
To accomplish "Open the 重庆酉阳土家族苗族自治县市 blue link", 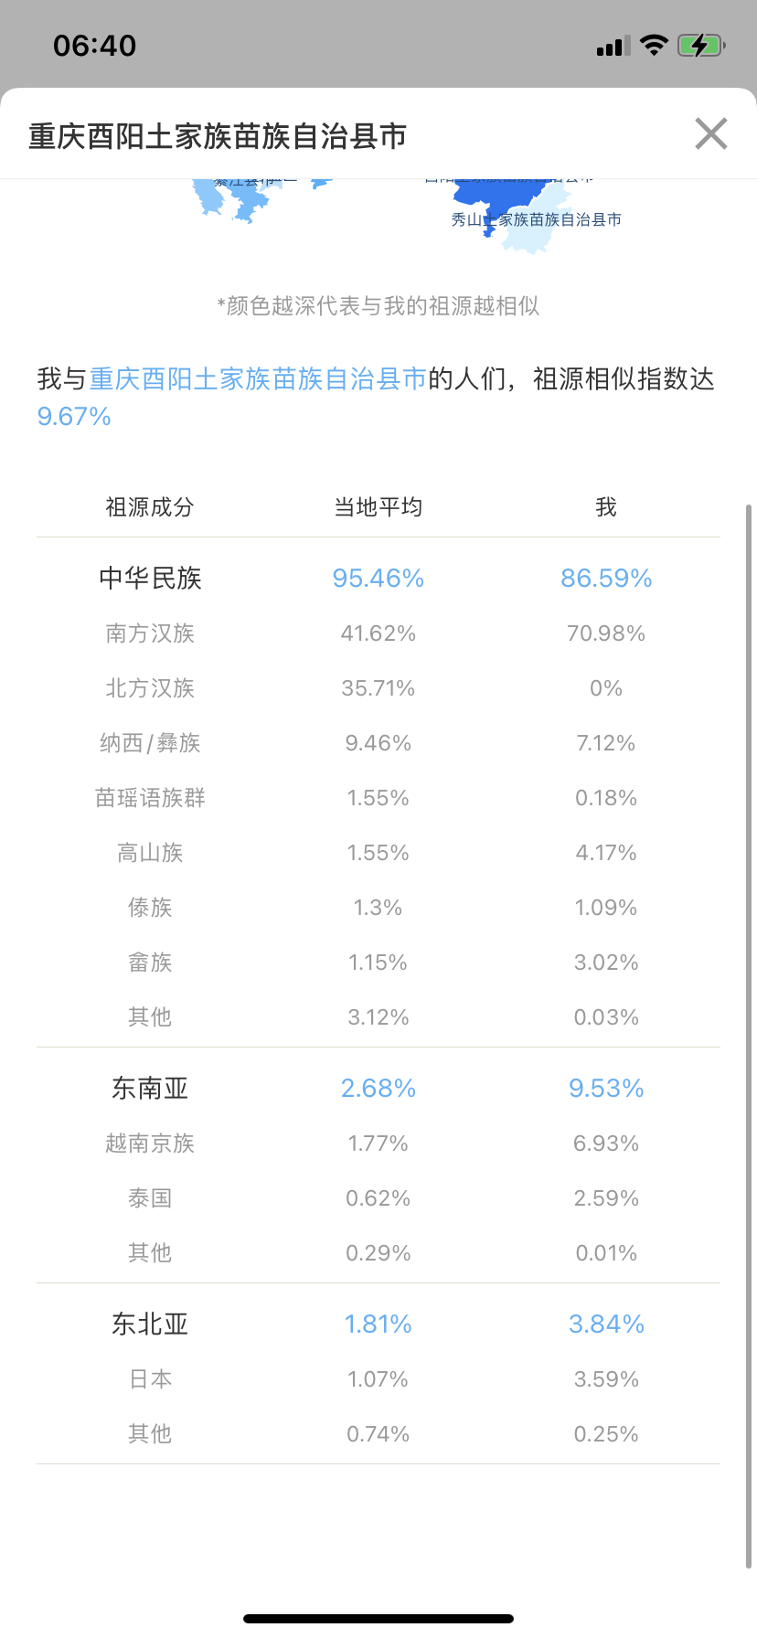I will (x=258, y=379).
